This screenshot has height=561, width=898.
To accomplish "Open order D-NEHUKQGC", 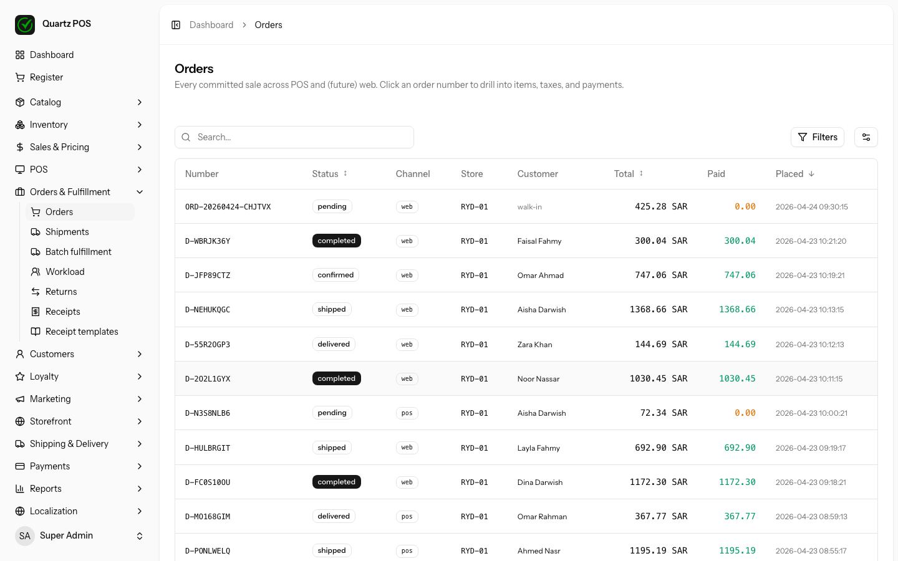I will tap(208, 310).
